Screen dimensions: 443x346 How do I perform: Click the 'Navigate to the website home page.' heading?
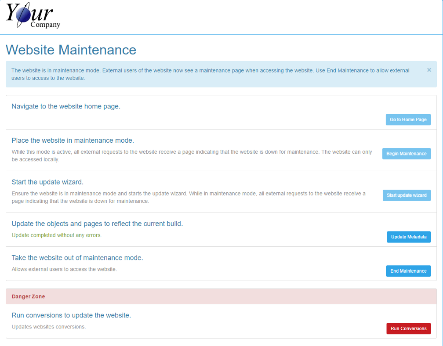tap(66, 106)
